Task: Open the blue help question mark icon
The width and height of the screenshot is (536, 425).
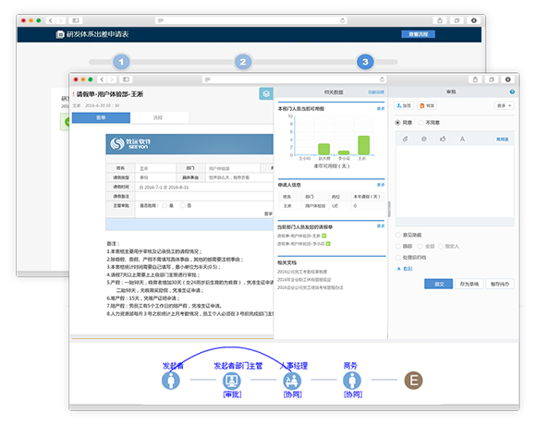Action: [512, 91]
